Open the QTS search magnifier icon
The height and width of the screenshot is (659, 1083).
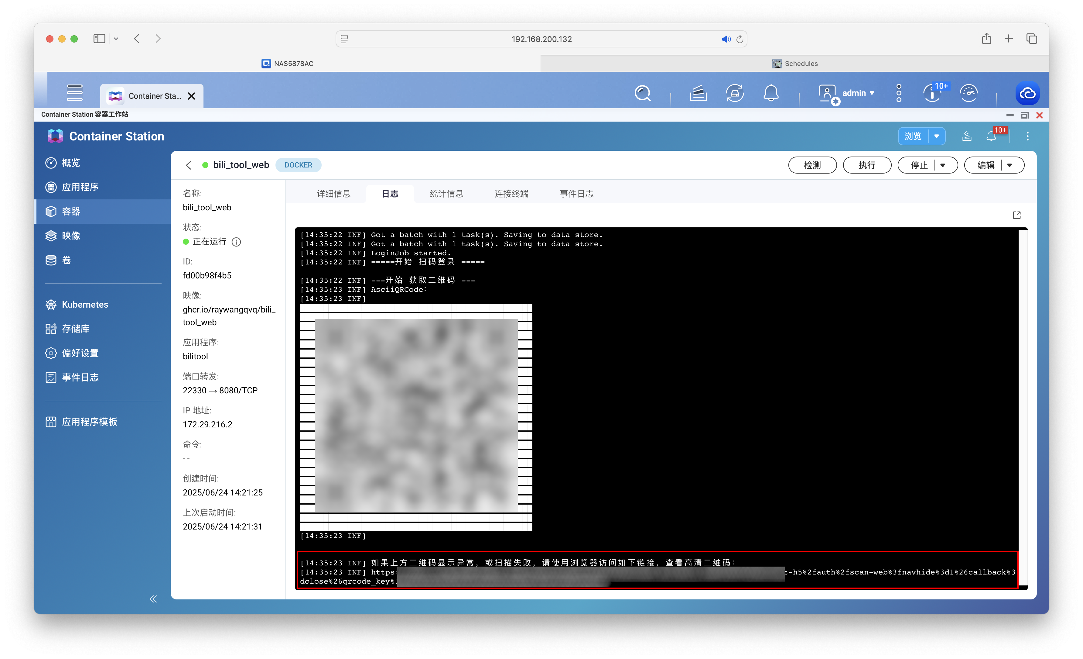click(x=642, y=93)
